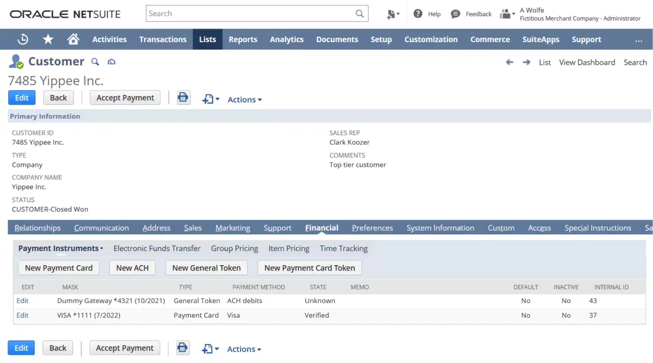This screenshot has width=653, height=363.
Task: Switch to the Preferences subtab
Action: [x=372, y=228]
